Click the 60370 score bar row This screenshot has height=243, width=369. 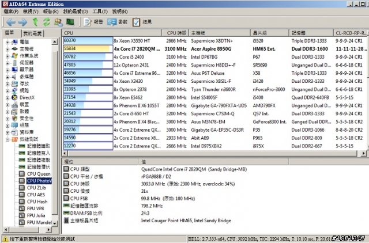pyautogui.click(x=88, y=41)
